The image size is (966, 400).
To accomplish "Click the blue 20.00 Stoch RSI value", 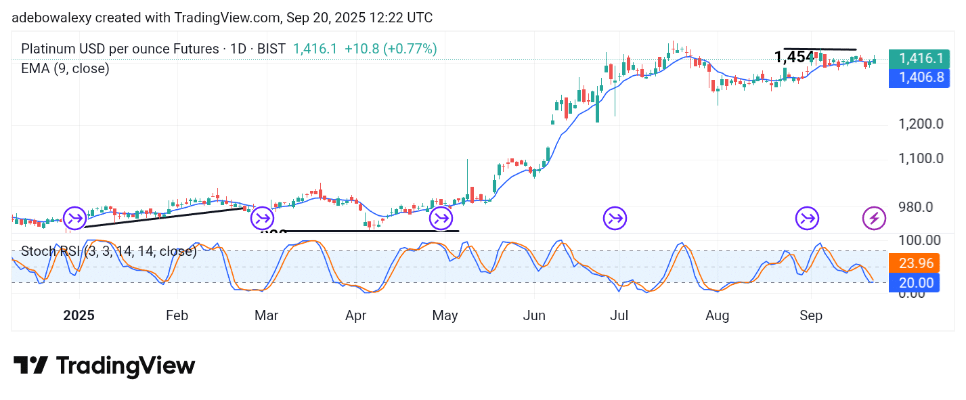I will tap(915, 283).
